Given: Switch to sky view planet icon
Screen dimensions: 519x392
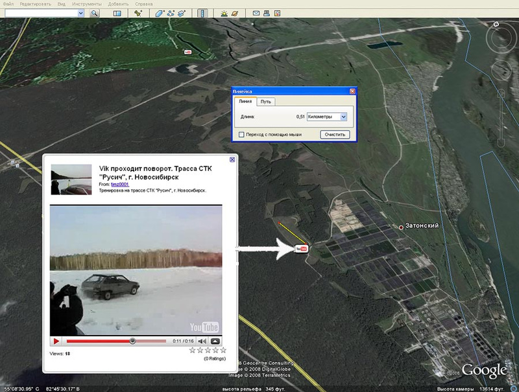Looking at the screenshot, I should pyautogui.click(x=235, y=13).
